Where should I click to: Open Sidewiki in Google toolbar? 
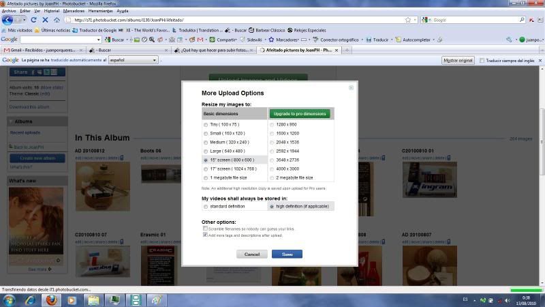[x=251, y=40]
